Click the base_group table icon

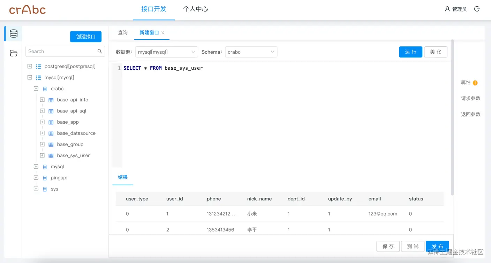51,145
